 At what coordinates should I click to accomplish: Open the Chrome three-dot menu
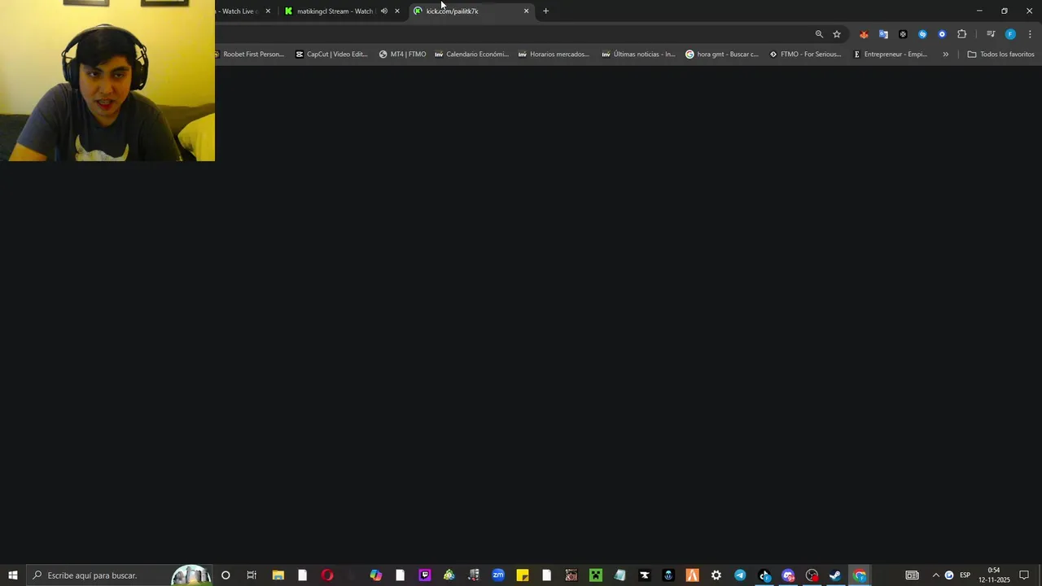pyautogui.click(x=1030, y=34)
